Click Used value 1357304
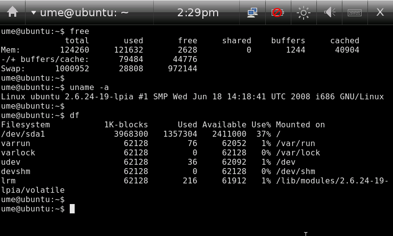Viewport: 393px width, 236px height. tap(180, 134)
